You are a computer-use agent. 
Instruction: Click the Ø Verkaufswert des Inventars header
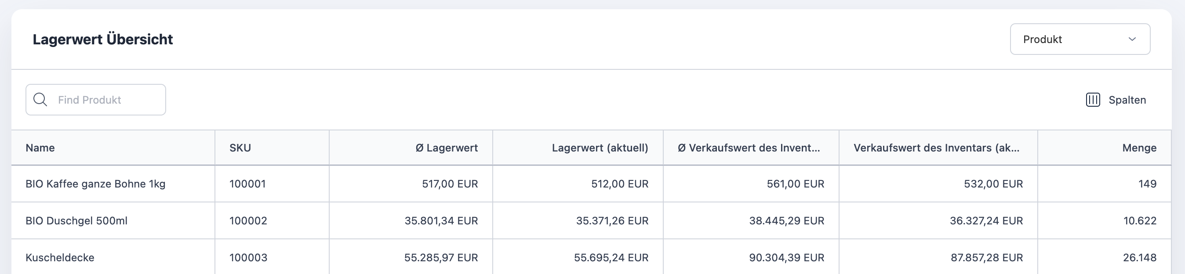point(749,148)
